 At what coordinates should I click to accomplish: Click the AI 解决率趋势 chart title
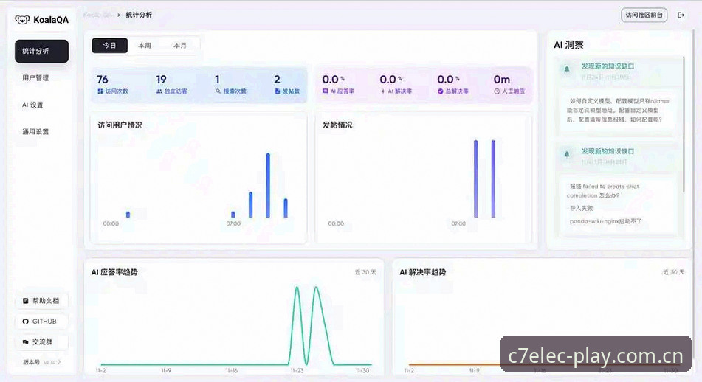pos(423,272)
